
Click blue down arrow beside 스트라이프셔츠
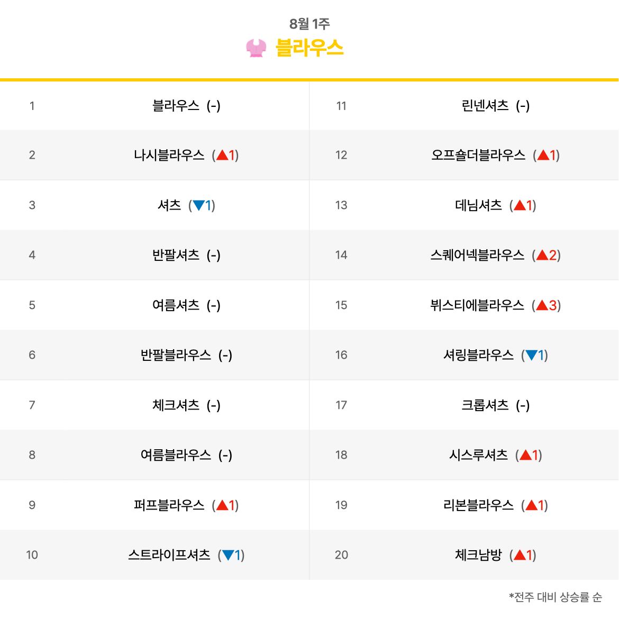coord(228,555)
